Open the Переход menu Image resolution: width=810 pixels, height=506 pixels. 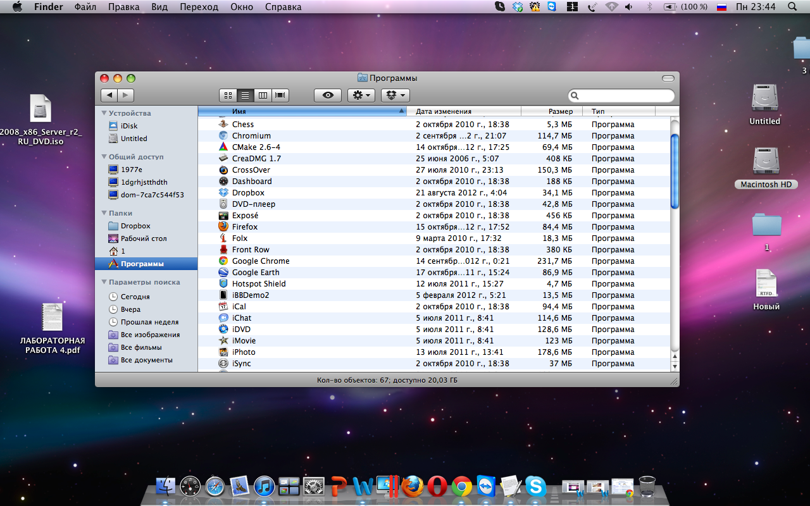199,7
